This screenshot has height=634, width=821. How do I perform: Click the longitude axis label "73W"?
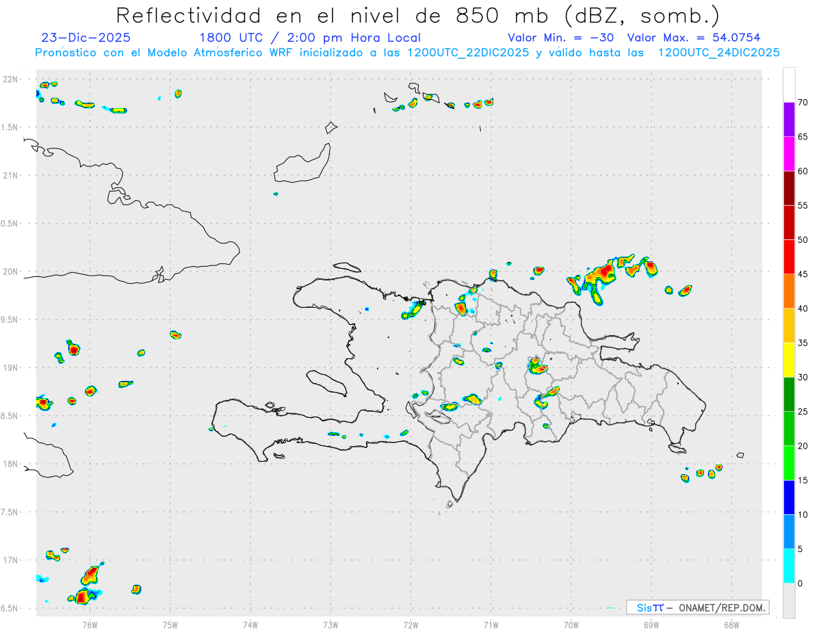(330, 624)
